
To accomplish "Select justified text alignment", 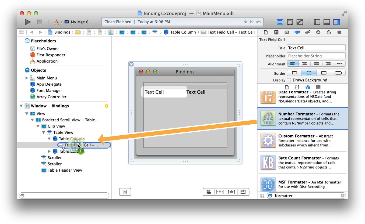I will 316,64.
